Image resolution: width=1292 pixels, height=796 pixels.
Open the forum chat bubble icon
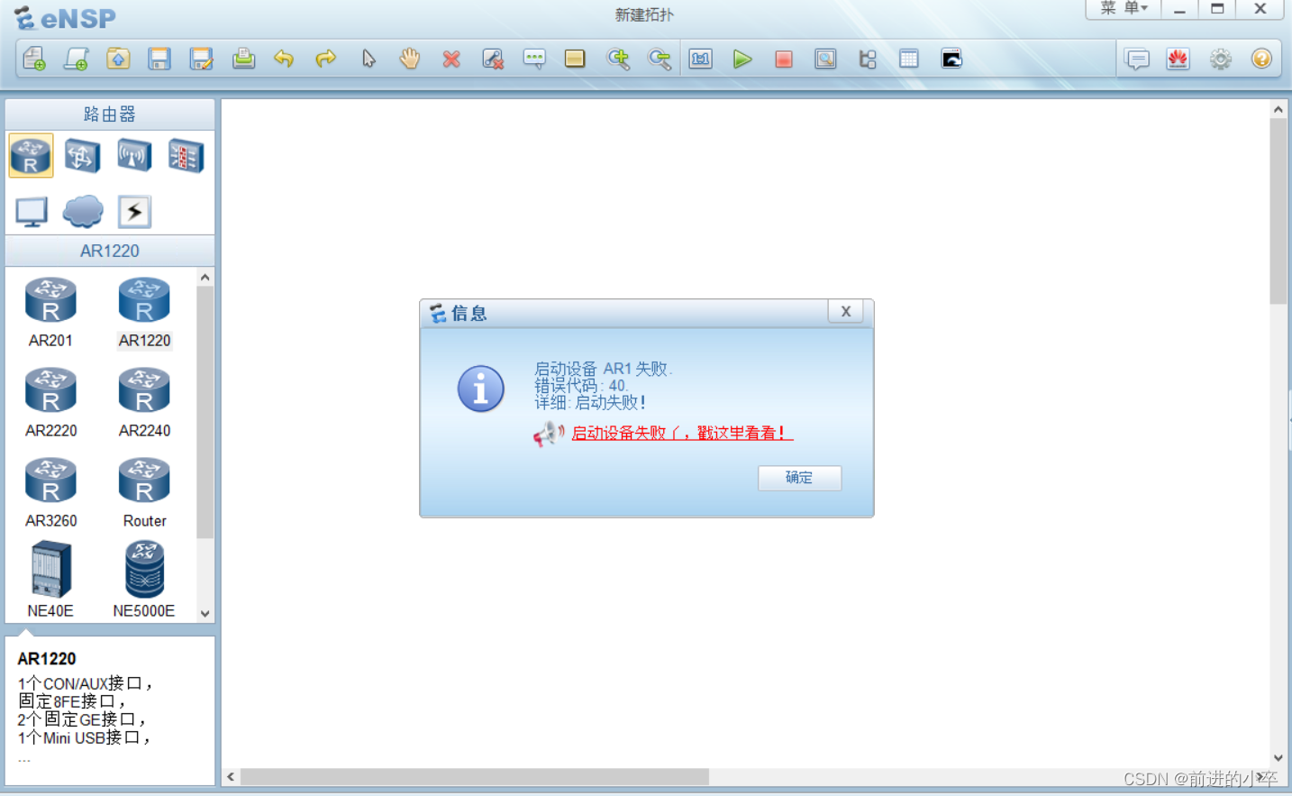click(x=1138, y=59)
